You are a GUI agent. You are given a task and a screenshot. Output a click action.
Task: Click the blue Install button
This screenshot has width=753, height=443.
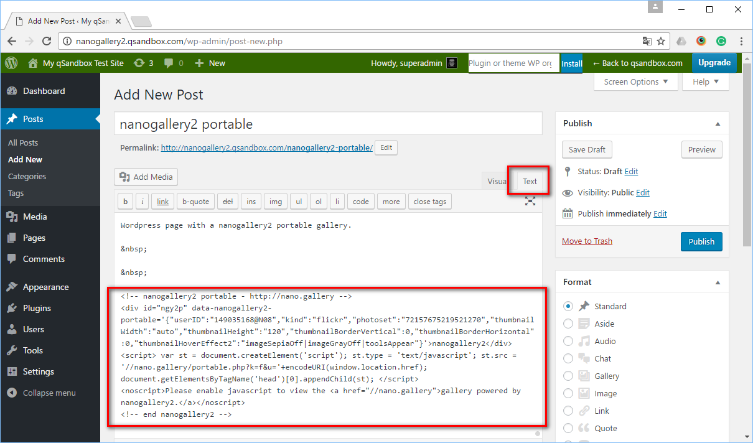tap(572, 63)
